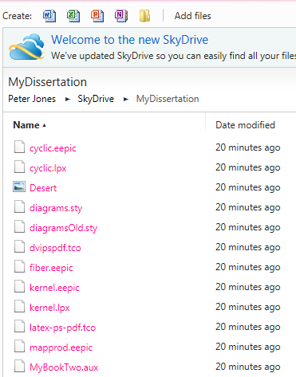Click the MyDissertation folder title
This screenshot has height=377, width=296.
point(47,82)
